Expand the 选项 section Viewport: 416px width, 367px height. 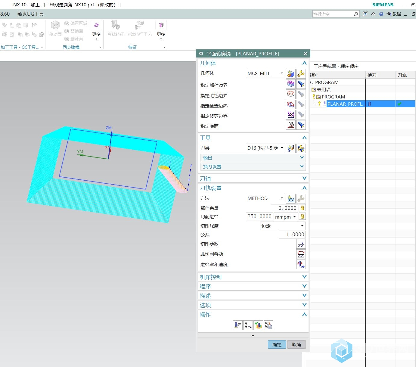point(253,305)
